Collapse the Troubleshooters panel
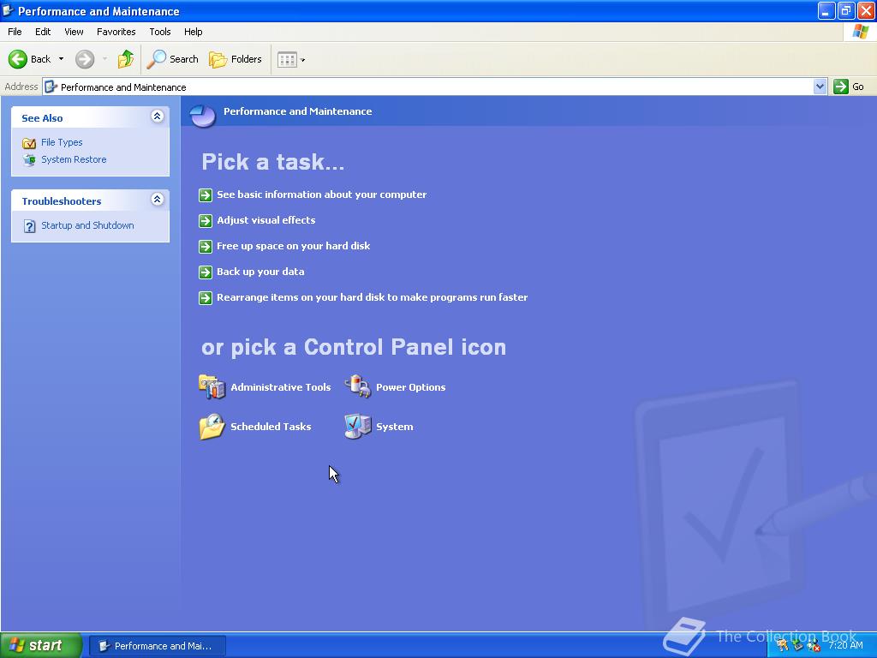Viewport: 877px width, 658px height. coord(158,199)
